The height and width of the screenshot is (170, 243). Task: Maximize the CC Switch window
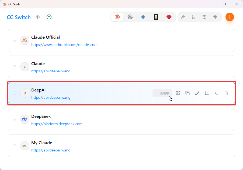tap(224, 4)
